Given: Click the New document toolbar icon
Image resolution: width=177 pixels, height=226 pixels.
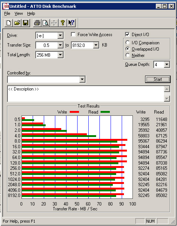Looking at the screenshot, I should [x=9, y=23].
